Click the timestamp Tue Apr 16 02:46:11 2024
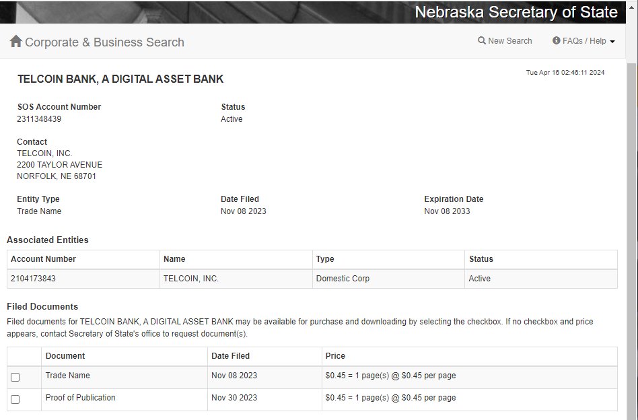This screenshot has width=638, height=420. (565, 73)
